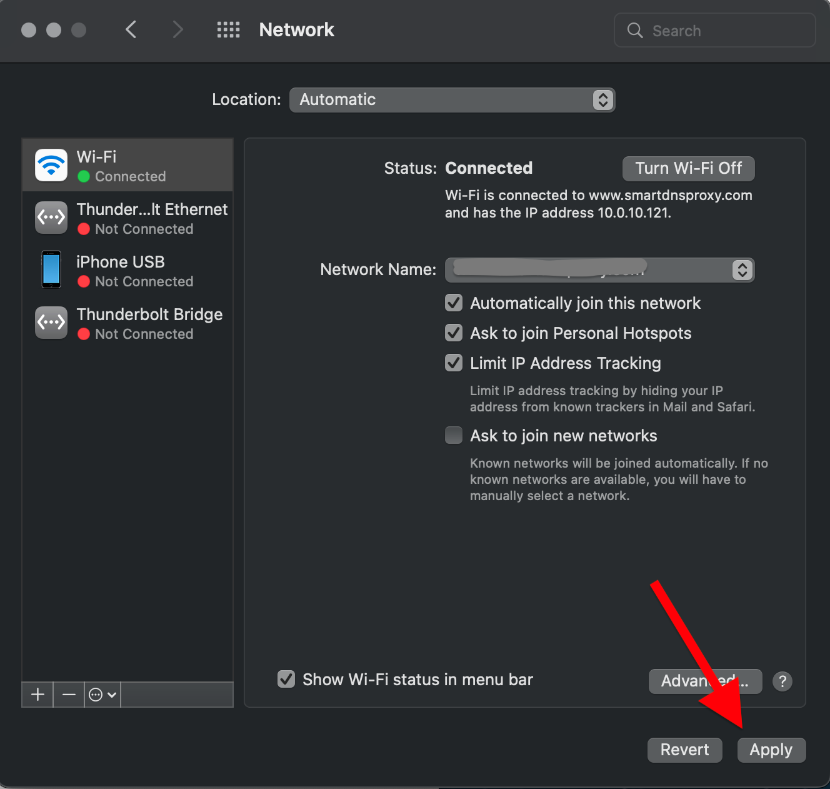830x789 pixels.
Task: Click Turn Wi-Fi Off button
Action: click(x=689, y=168)
